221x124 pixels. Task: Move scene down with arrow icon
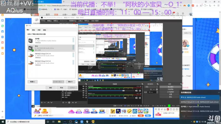tap(51, 103)
